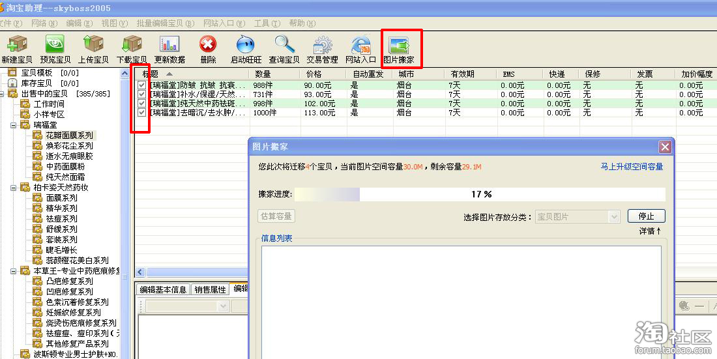
Task: Collapse the 本草王 tree node
Action: pos(14,271)
